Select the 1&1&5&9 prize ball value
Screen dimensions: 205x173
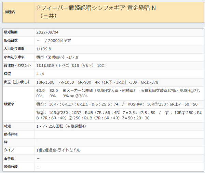pos(70,66)
